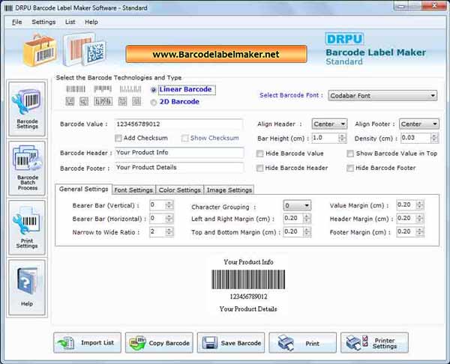Screen dimensions: 450x364
Task: Open the www.Barcodelabelmaker.net banner link
Action: [216, 54]
